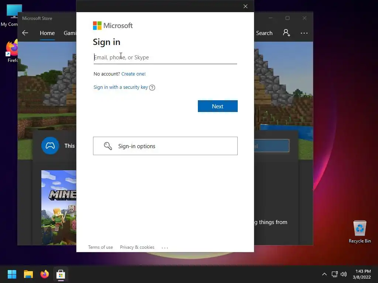Open the Terms of use link
This screenshot has height=283, width=378.
coord(100,247)
